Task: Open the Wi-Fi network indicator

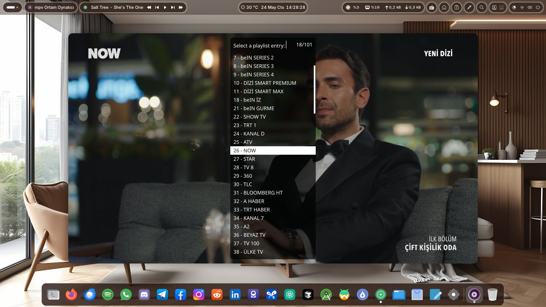Action: [522, 7]
